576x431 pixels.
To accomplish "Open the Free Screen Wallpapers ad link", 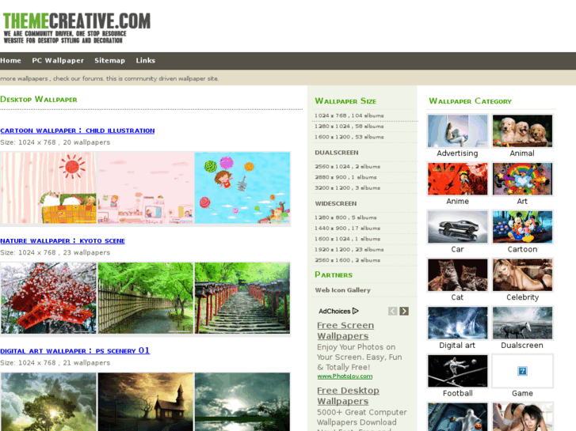I will coord(345,331).
